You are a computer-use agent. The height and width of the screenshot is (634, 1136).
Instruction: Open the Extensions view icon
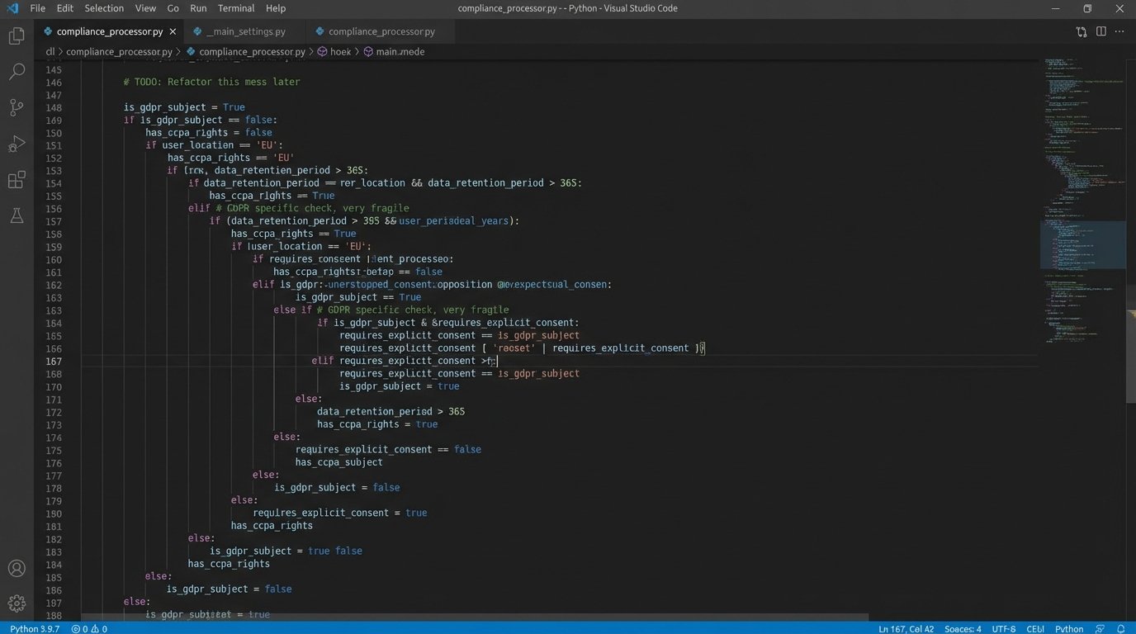tap(17, 180)
